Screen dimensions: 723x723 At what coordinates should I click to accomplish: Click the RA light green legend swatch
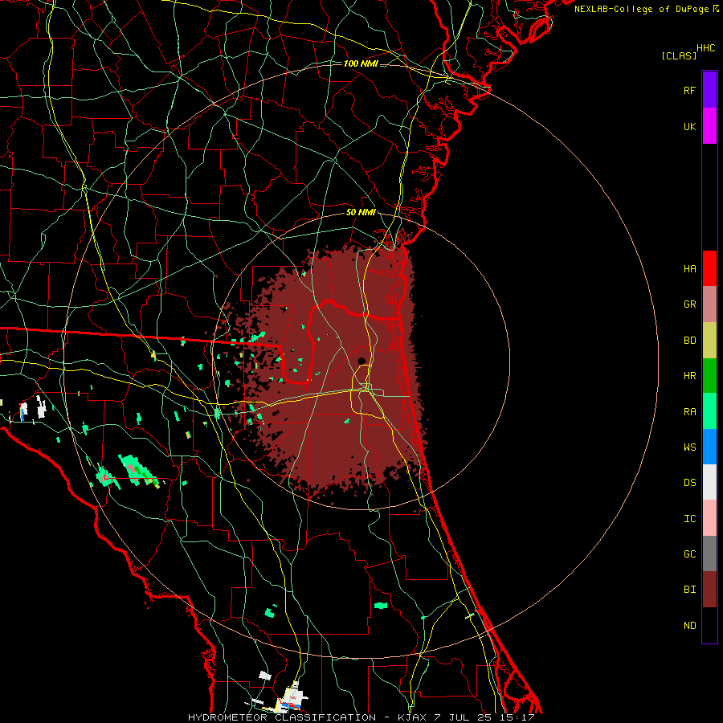(x=709, y=411)
